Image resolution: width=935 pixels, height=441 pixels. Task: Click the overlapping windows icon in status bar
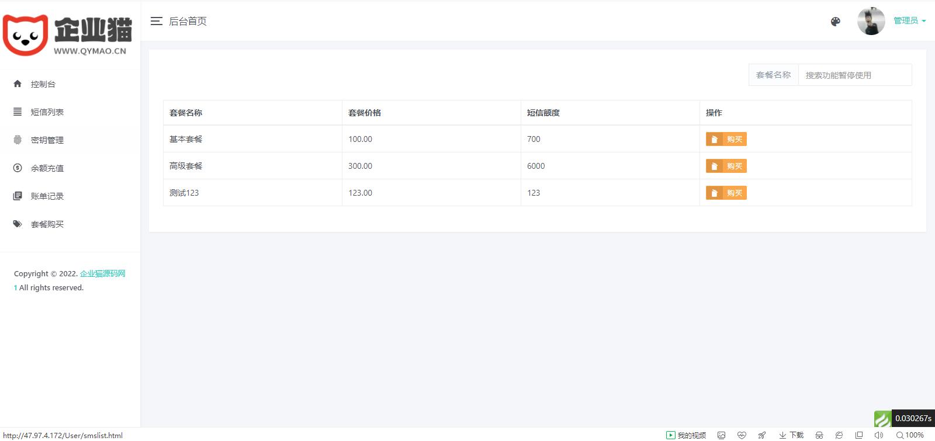point(859,435)
